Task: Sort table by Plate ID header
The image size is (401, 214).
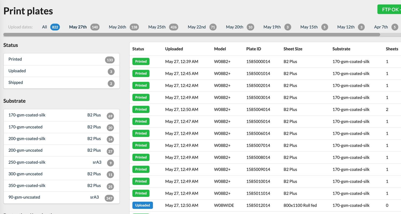Action: (x=253, y=49)
